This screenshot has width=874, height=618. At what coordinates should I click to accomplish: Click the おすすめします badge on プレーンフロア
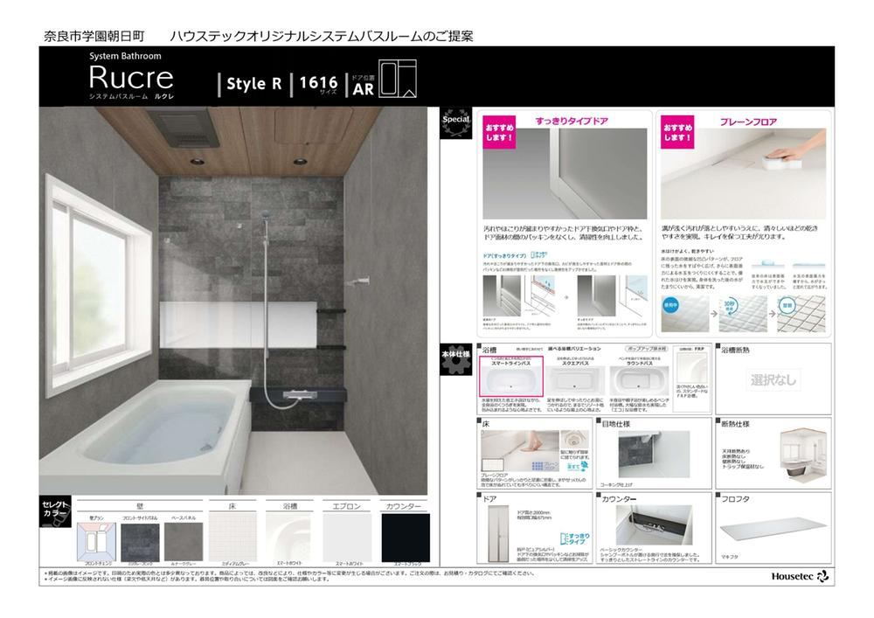677,133
